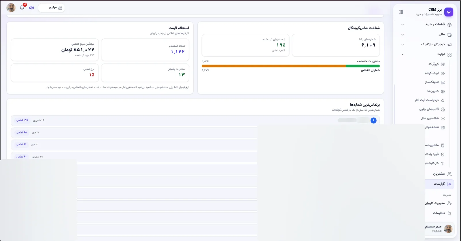Expand the قطعات و خرید chevron
This screenshot has width=461, height=241.
(403, 25)
